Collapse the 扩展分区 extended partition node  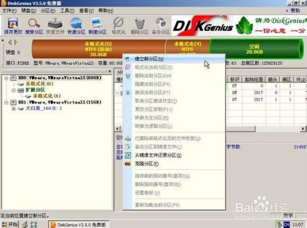point(14,90)
